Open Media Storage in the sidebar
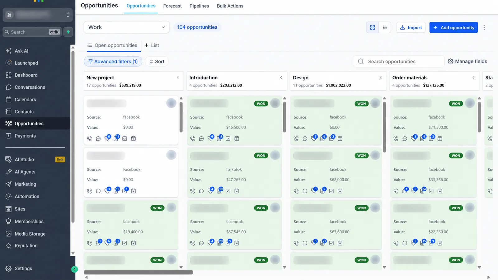The image size is (498, 280). tap(30, 234)
